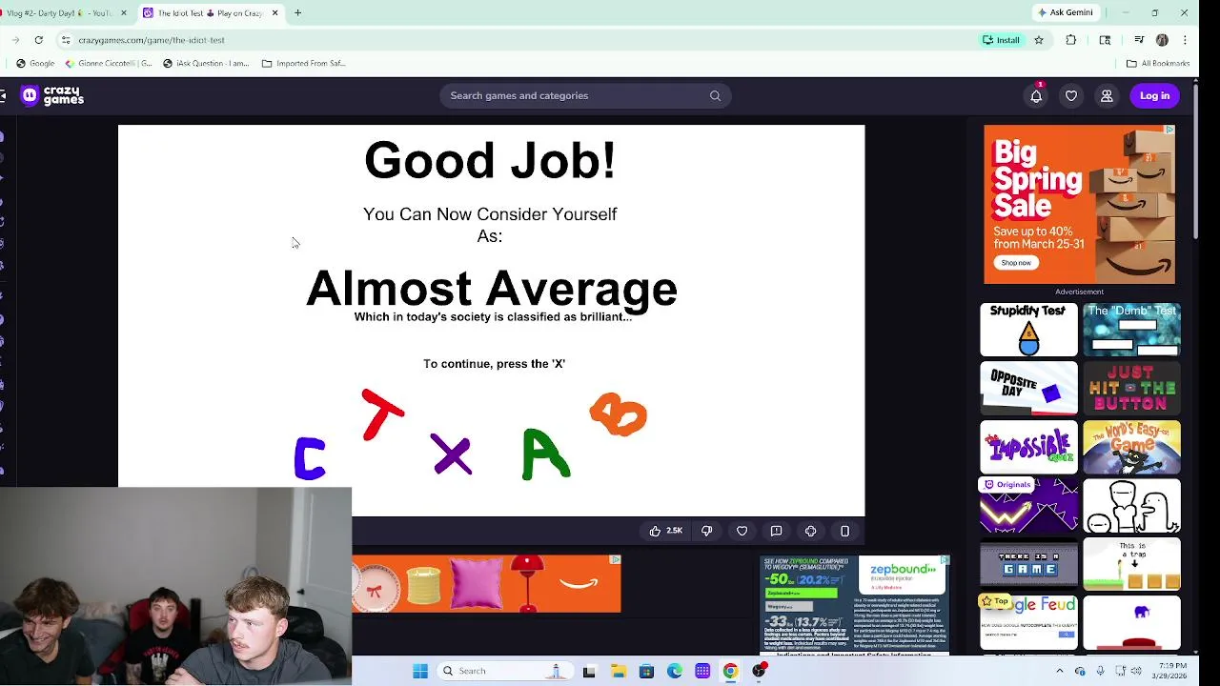The image size is (1220, 686).
Task: Click the search magnifier icon
Action: (715, 95)
